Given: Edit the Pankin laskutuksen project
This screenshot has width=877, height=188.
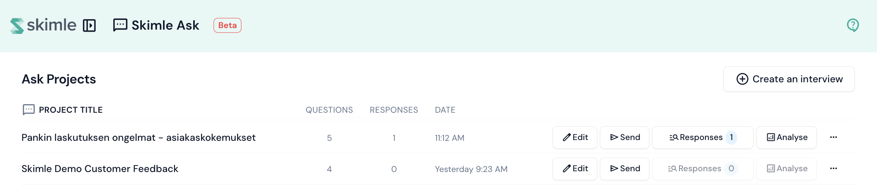Looking at the screenshot, I should pyautogui.click(x=575, y=138).
